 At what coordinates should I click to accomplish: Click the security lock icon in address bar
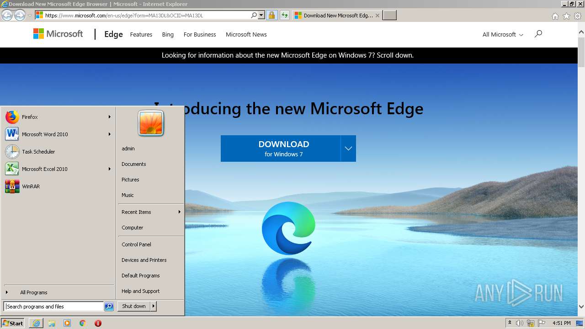point(271,15)
